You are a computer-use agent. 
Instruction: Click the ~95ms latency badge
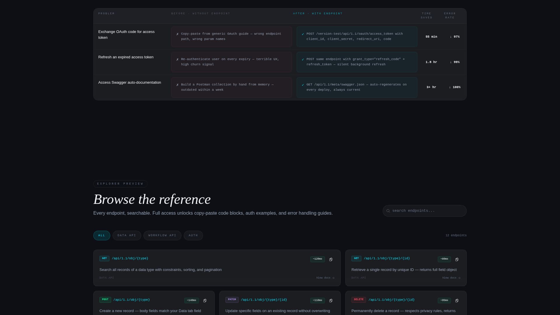(x=444, y=300)
